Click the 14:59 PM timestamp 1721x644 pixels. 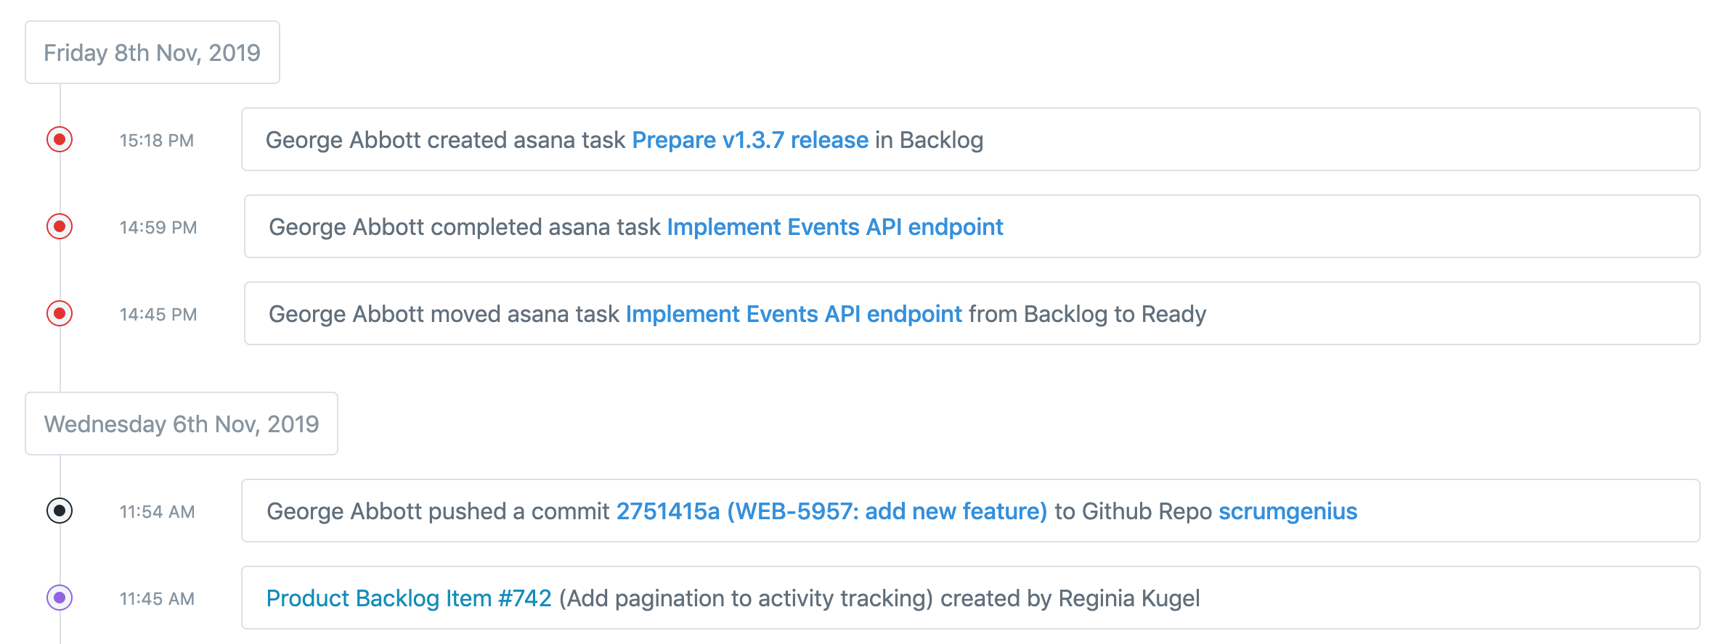coord(158,228)
